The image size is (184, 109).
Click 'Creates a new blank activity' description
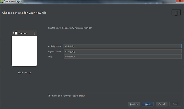point(70,28)
